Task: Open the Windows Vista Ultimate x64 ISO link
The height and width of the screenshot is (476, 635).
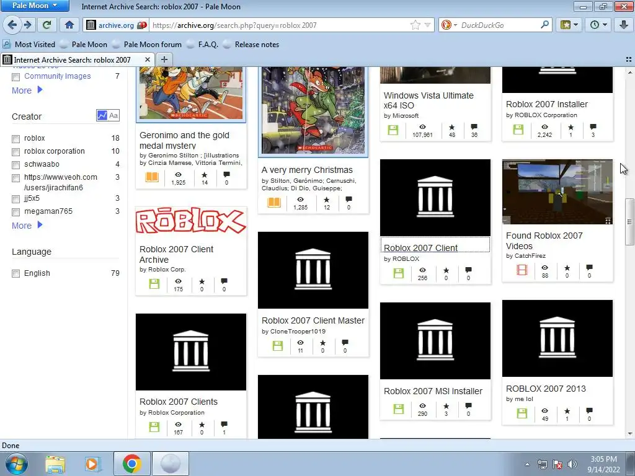Action: tap(429, 100)
